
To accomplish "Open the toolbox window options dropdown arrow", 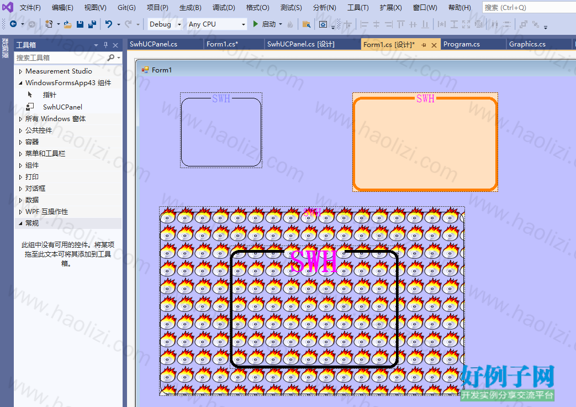I will click(x=96, y=45).
